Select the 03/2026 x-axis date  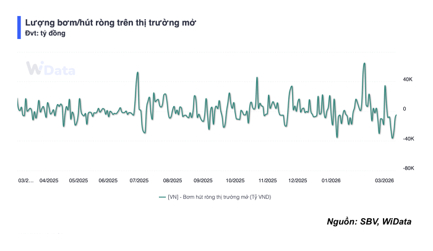385,180
